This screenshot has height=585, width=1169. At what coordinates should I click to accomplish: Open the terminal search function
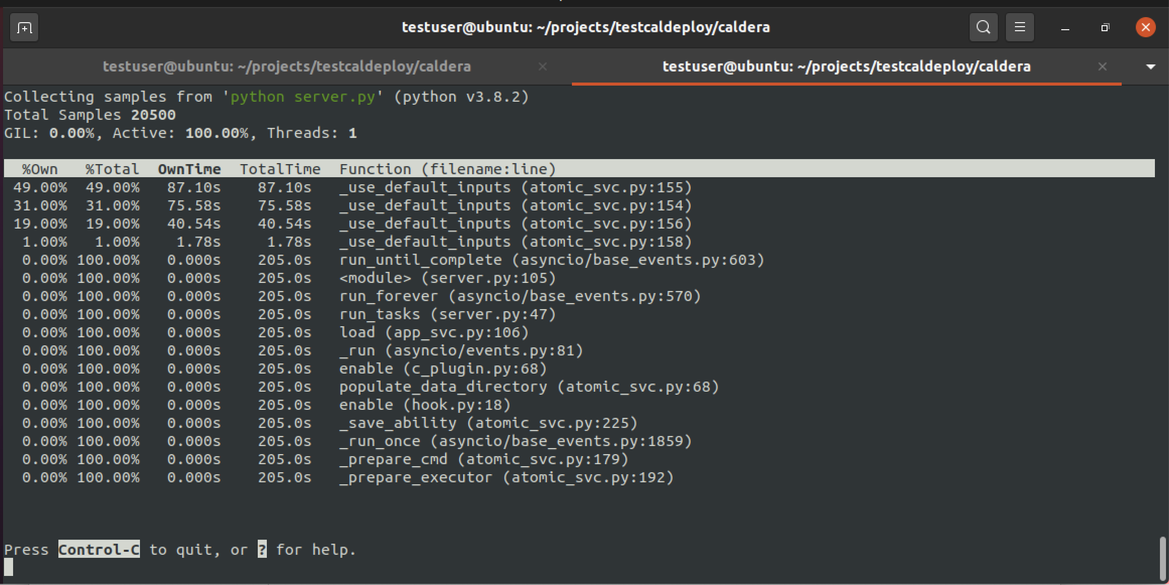tap(983, 27)
